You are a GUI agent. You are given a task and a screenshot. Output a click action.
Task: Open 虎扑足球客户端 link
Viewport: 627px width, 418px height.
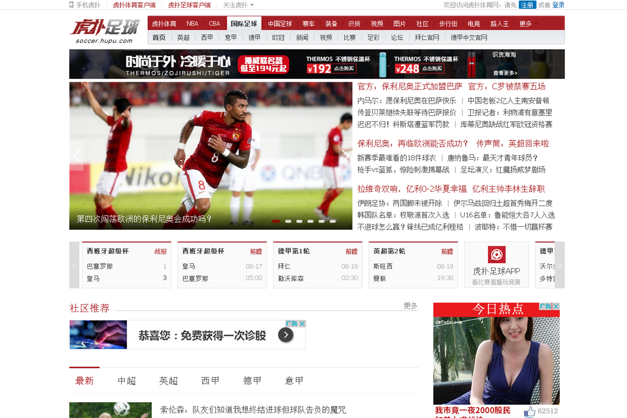(189, 5)
